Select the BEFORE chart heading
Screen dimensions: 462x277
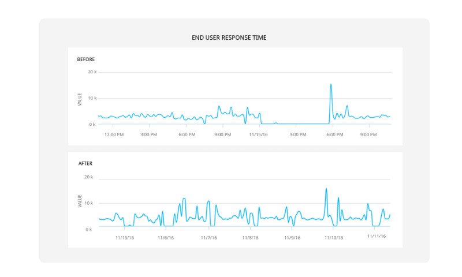(x=86, y=59)
